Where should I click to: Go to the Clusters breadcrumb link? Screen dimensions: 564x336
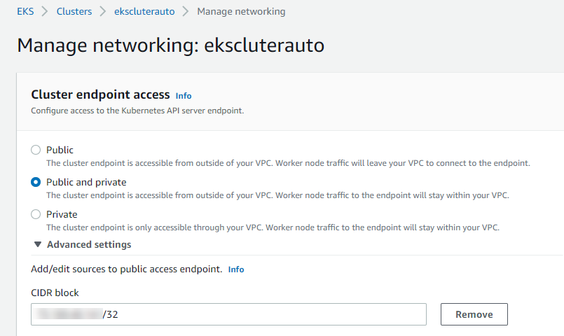(x=74, y=11)
